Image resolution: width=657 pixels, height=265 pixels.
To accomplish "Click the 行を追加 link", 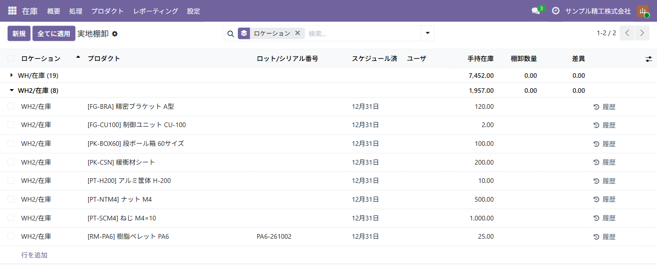I will [x=34, y=255].
